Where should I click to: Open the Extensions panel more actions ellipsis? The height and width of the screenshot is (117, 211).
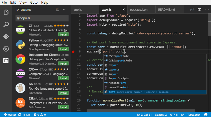[65, 10]
